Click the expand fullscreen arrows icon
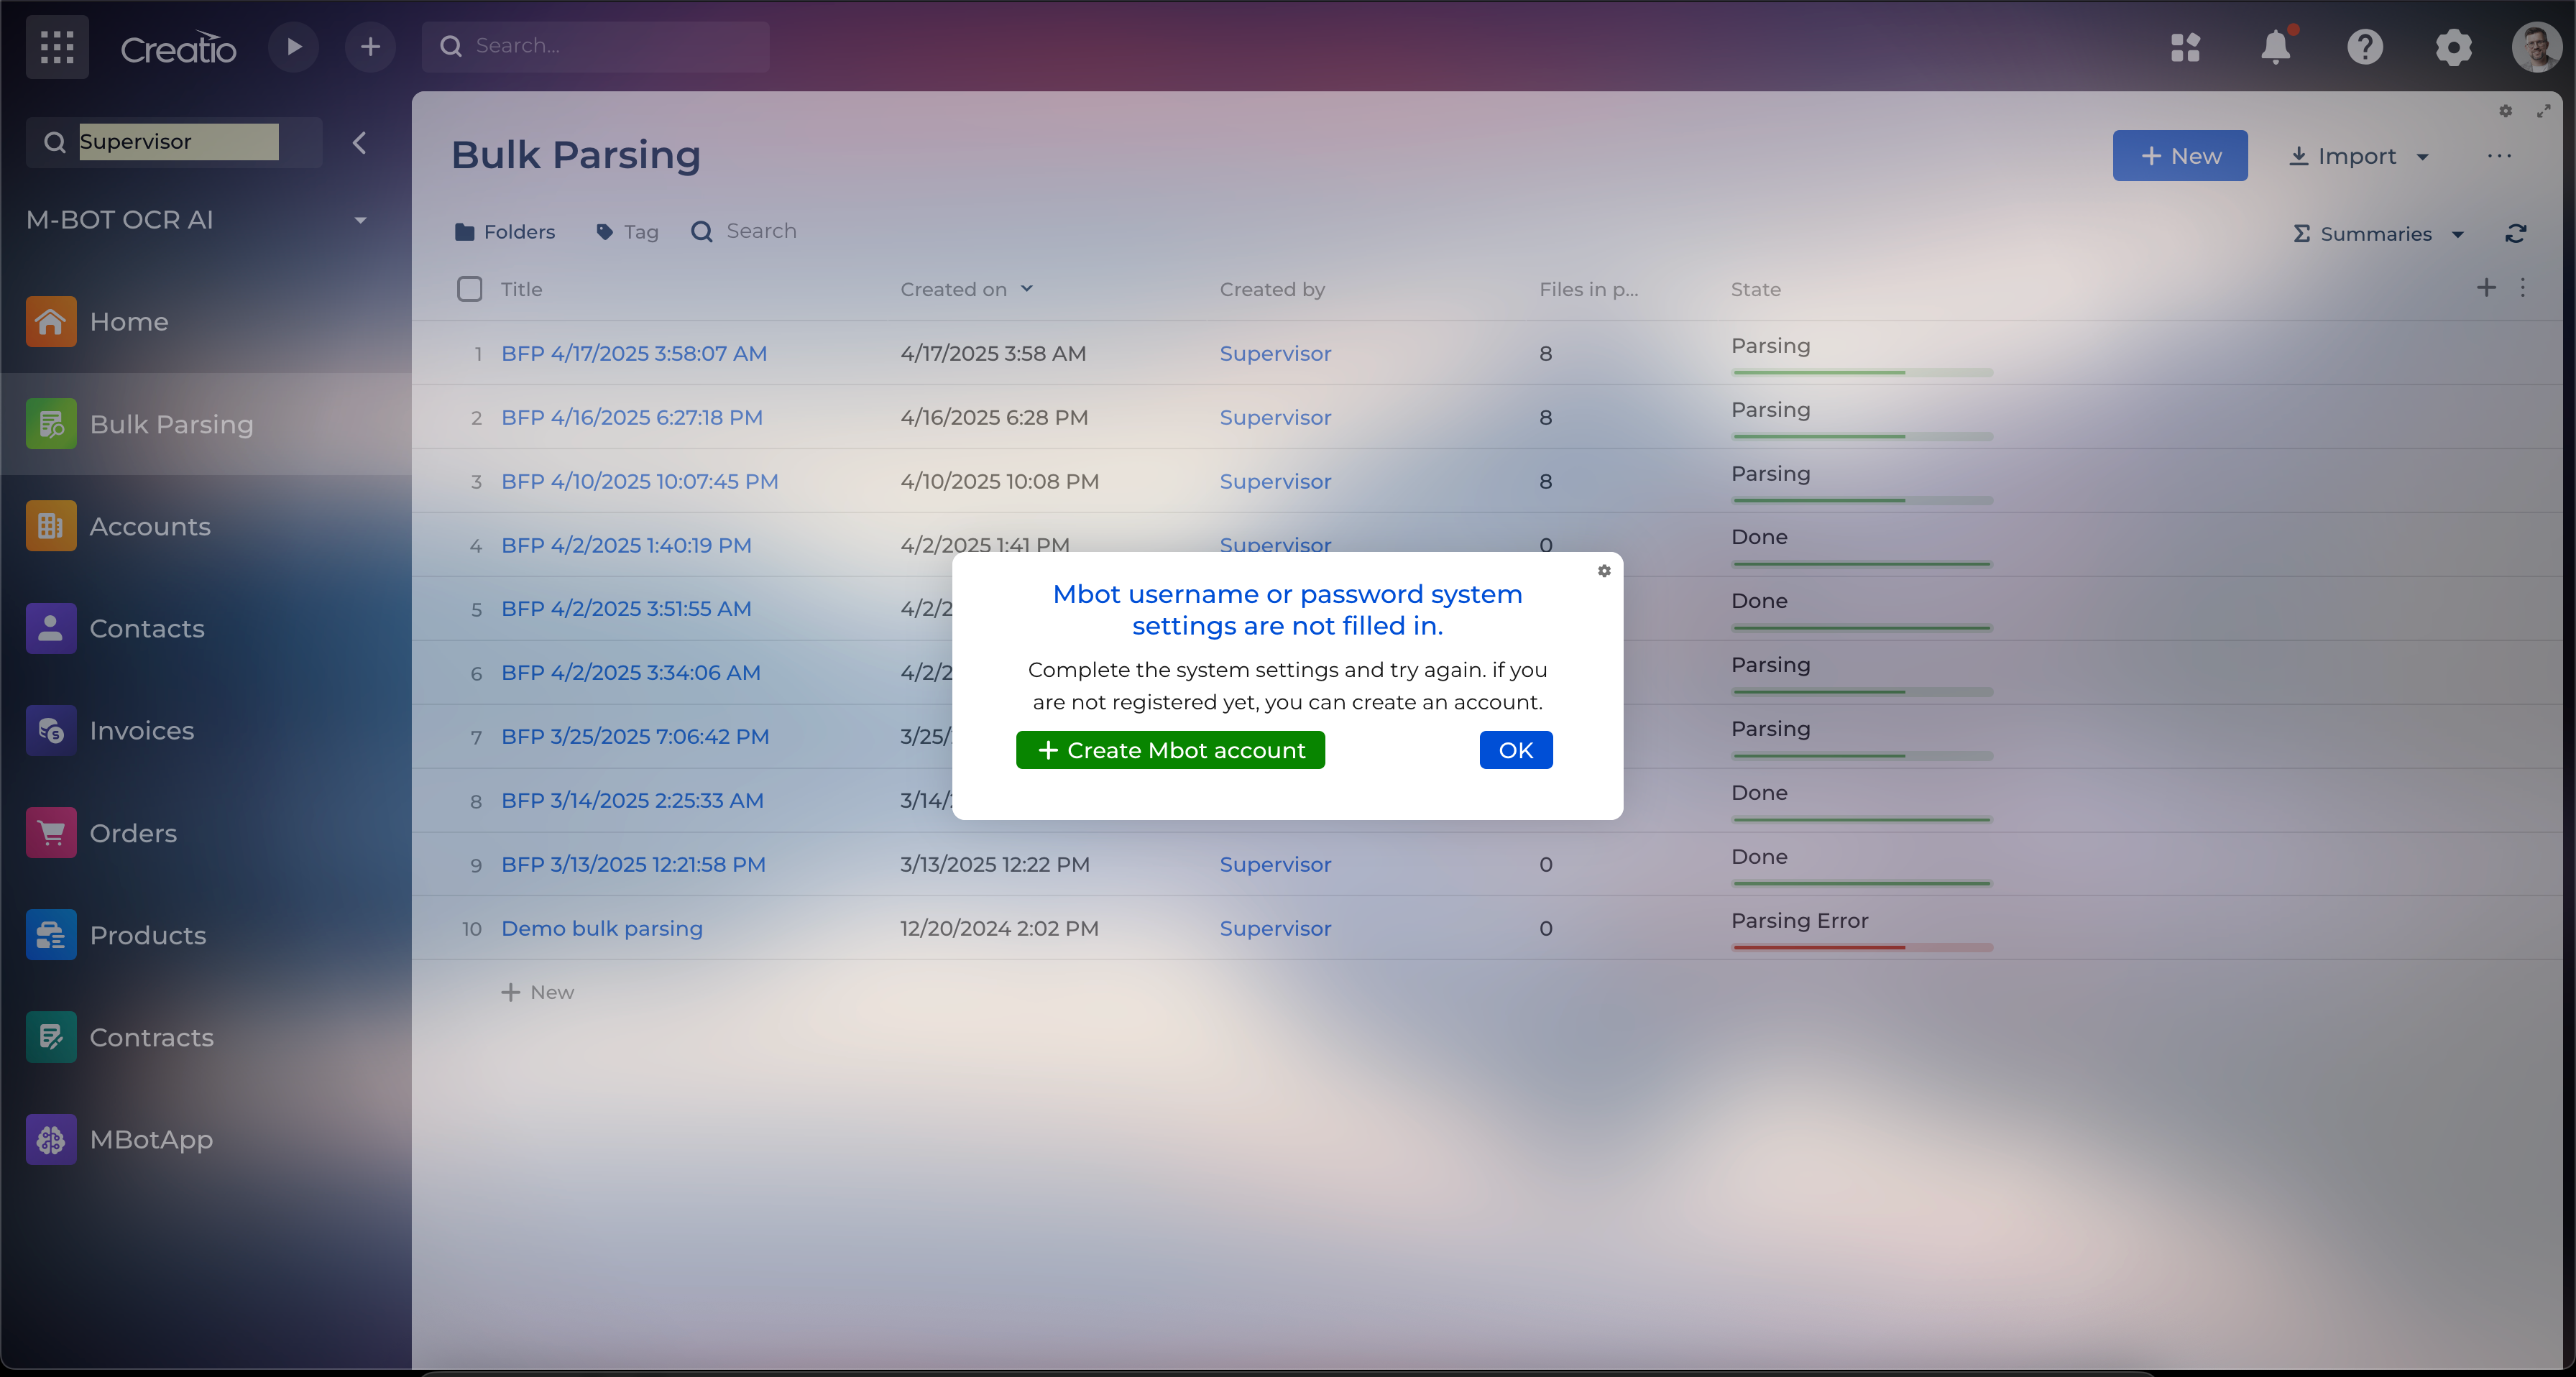 pos(2543,111)
